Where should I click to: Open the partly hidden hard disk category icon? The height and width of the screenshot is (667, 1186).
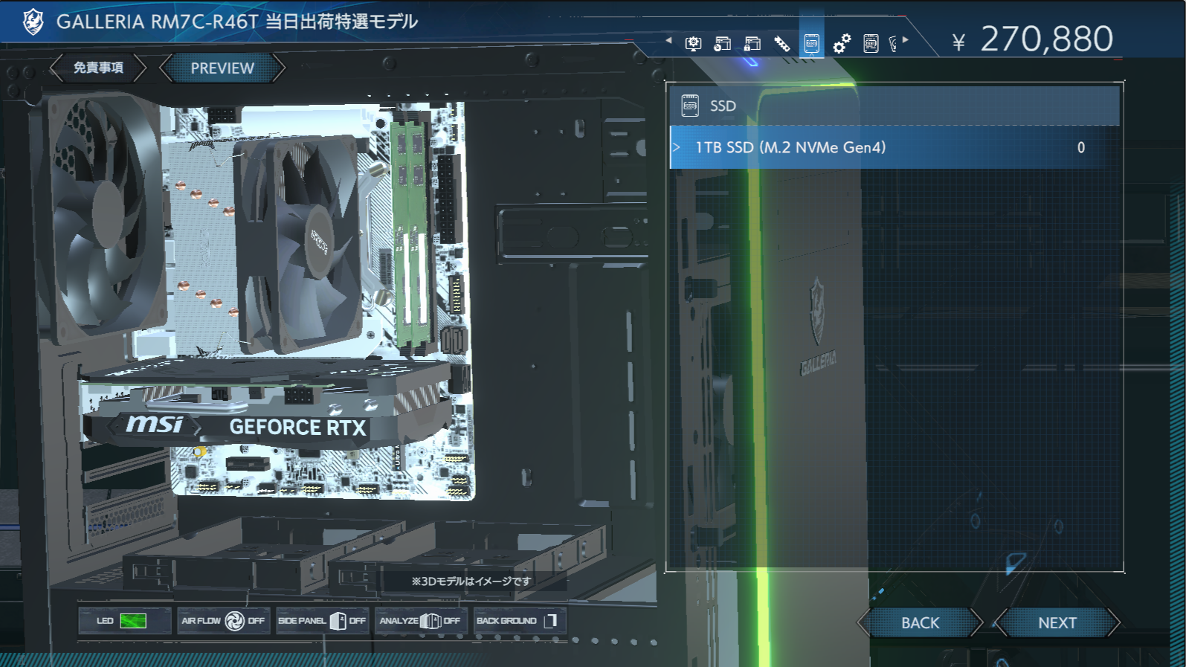click(x=894, y=45)
